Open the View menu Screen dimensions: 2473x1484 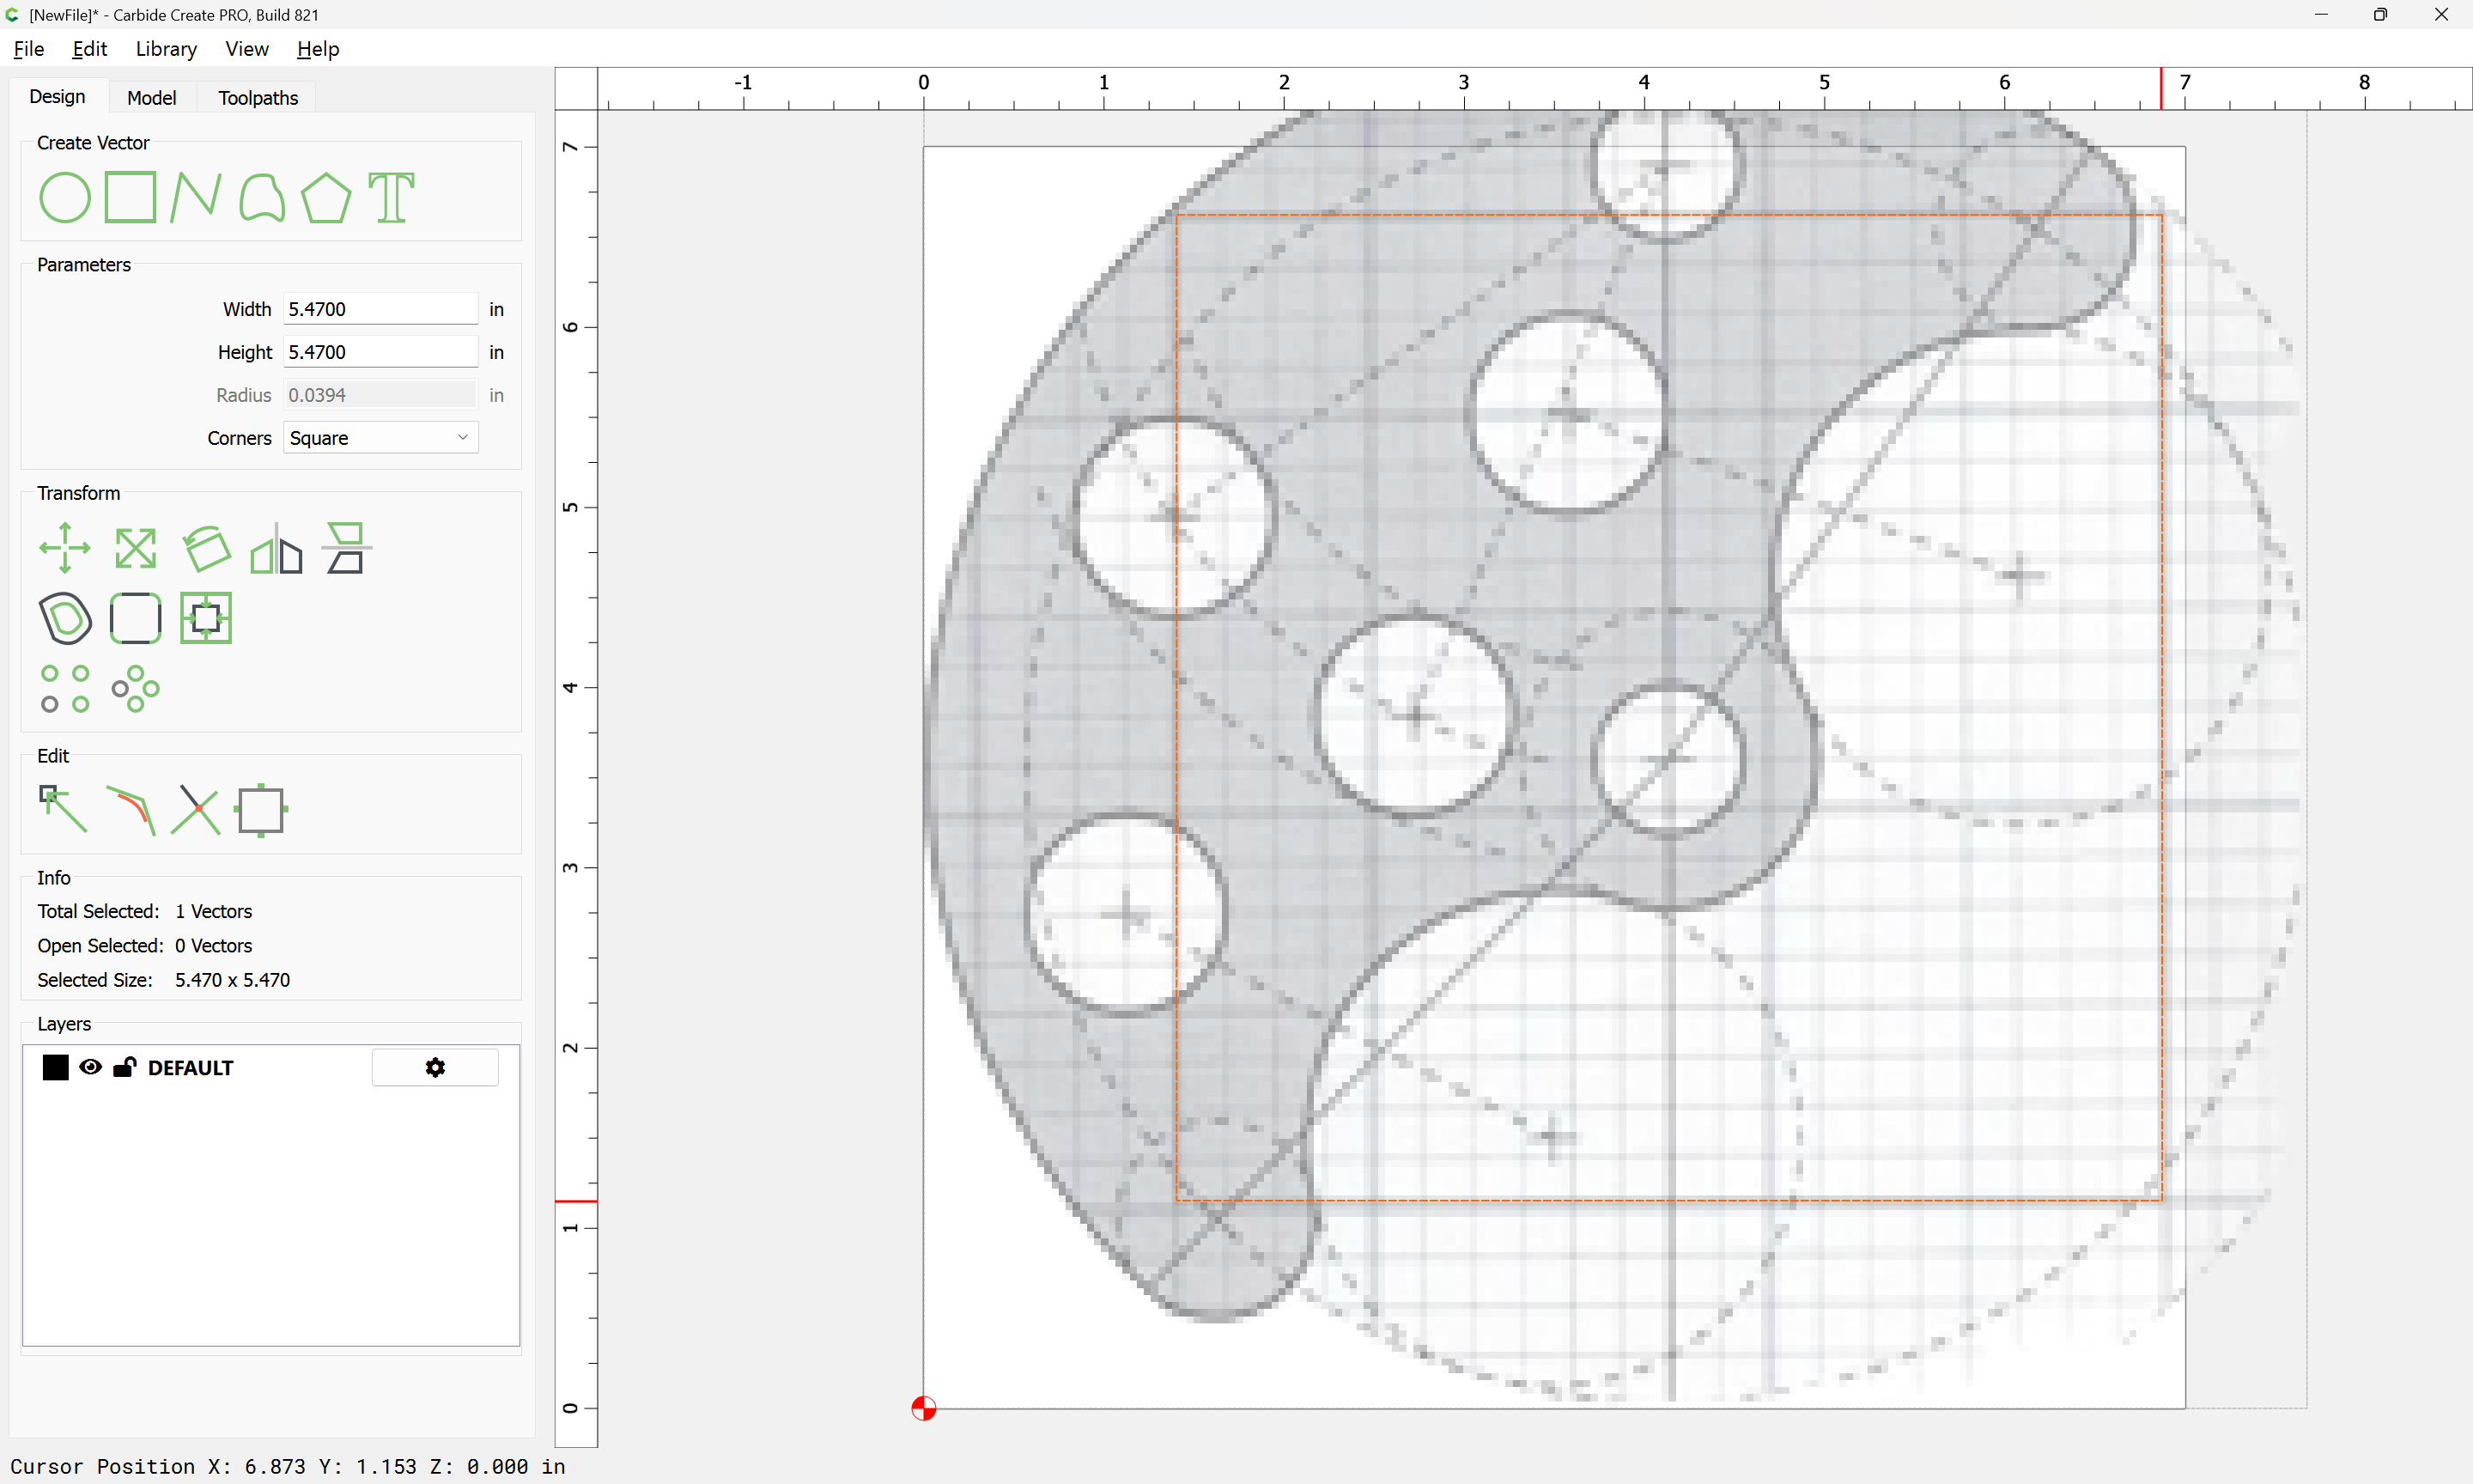[x=247, y=49]
